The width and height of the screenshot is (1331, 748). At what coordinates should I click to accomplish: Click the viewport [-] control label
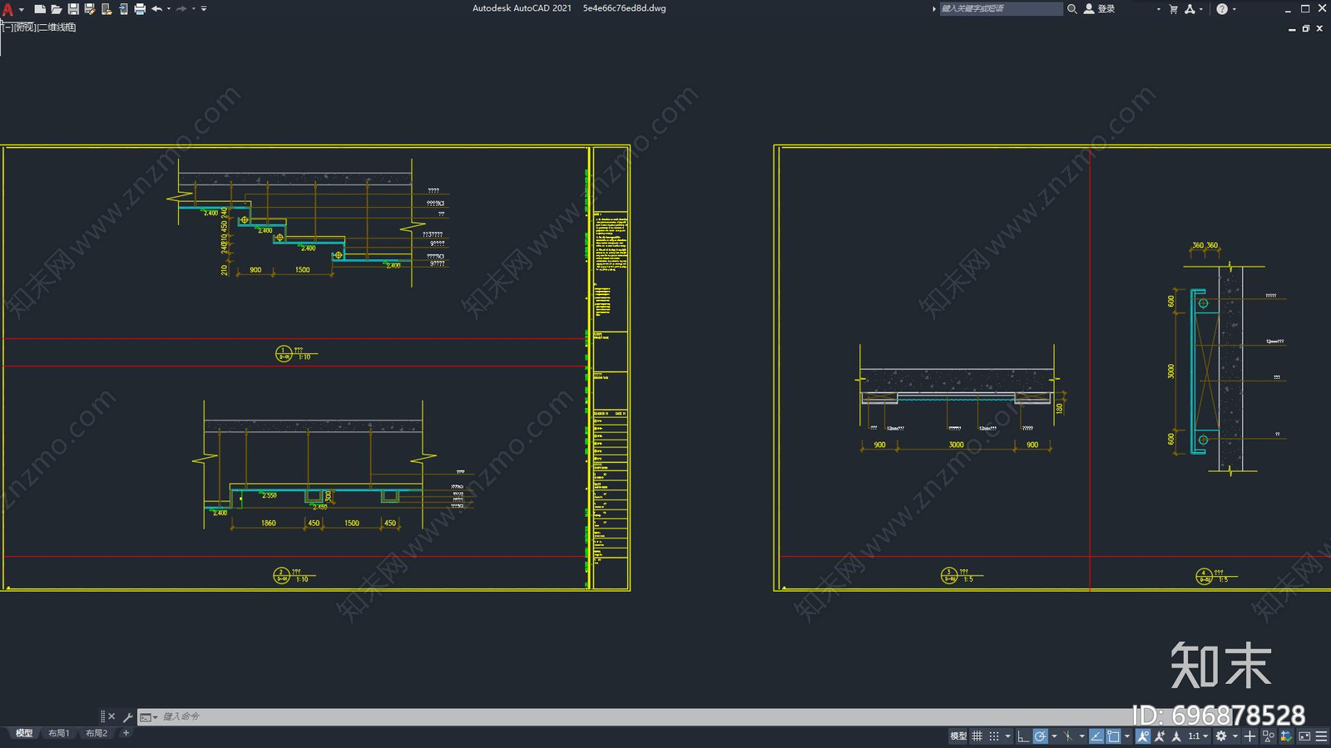[x=7, y=27]
